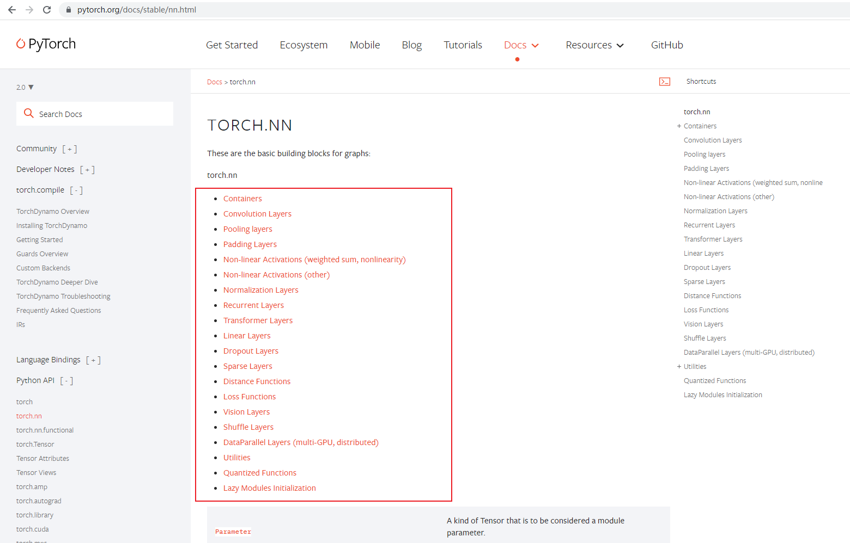850x543 pixels.
Task: Open Custom Backends in left sidebar
Action: [44, 268]
